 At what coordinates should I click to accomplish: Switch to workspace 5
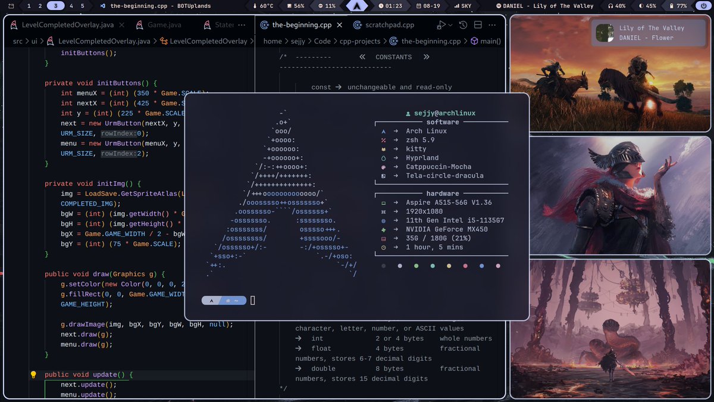(82, 5)
